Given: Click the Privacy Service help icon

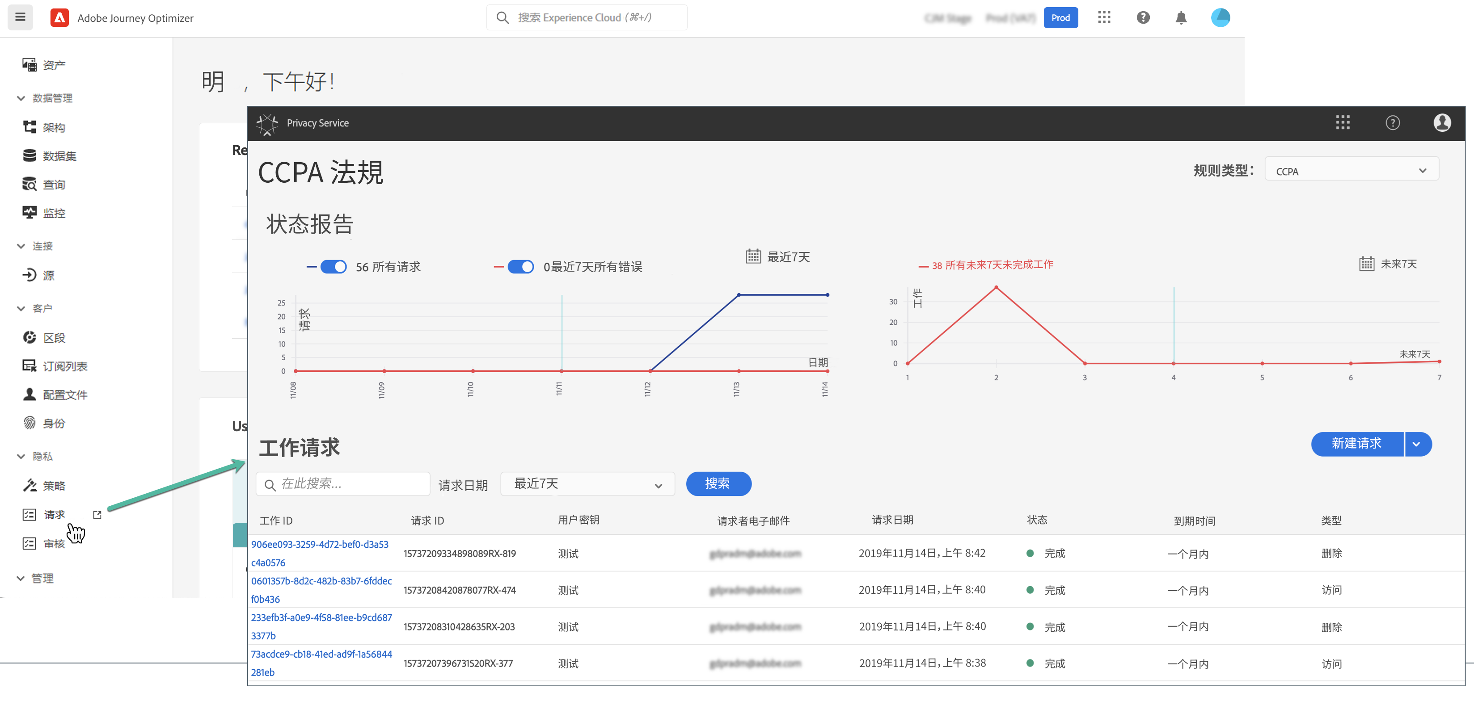Looking at the screenshot, I should pyautogui.click(x=1392, y=123).
